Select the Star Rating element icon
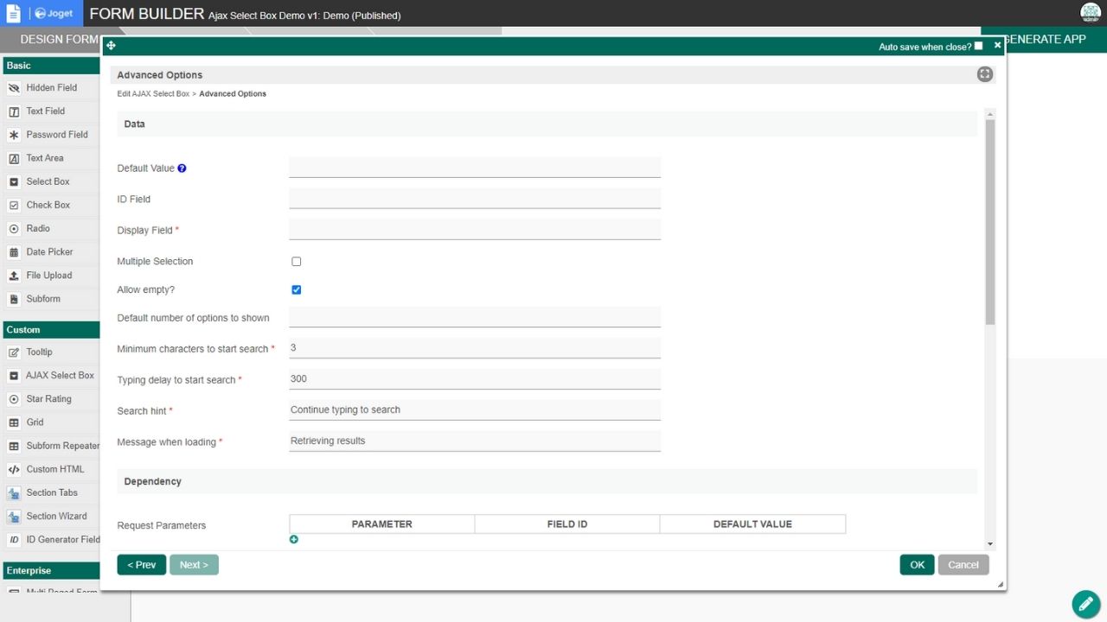1107x622 pixels. click(x=14, y=399)
